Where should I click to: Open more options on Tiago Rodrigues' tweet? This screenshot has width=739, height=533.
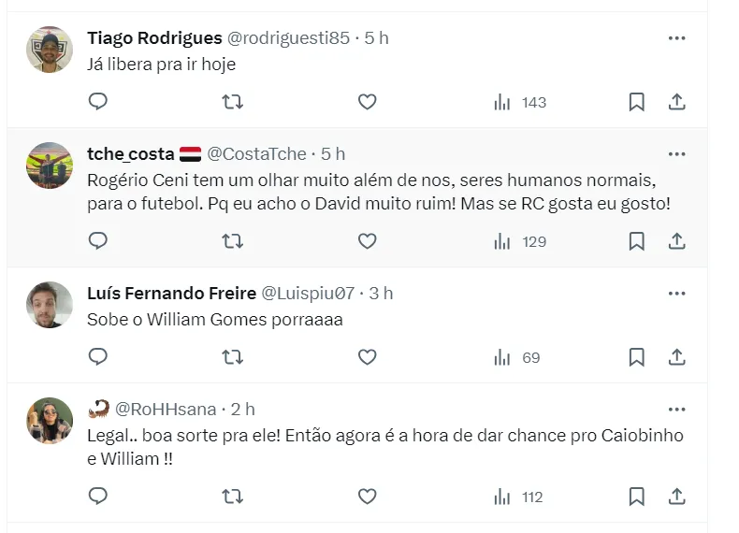pos(677,38)
